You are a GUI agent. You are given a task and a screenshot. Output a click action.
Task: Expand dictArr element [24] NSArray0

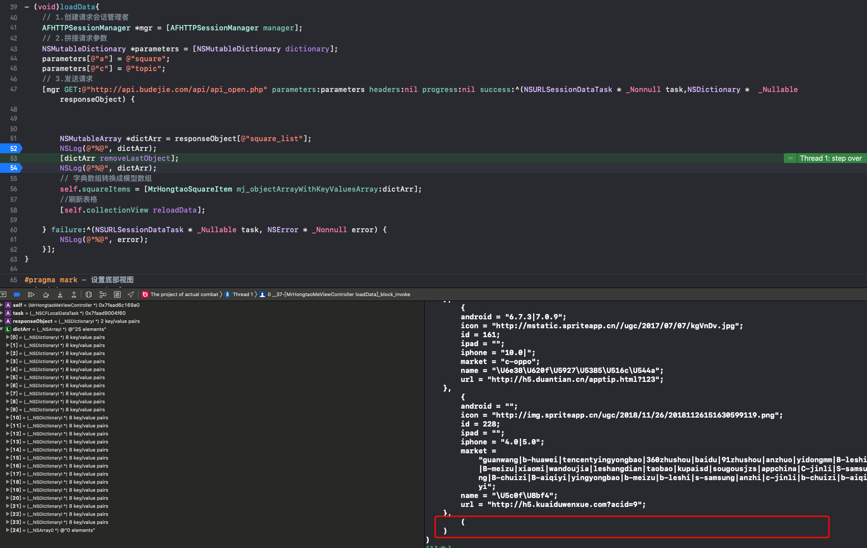click(8, 530)
